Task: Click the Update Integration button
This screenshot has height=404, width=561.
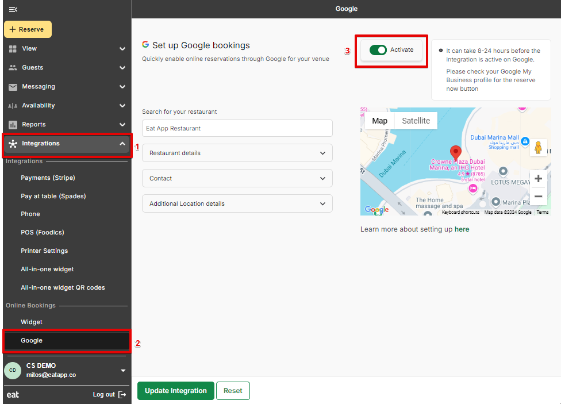Action: (175, 390)
